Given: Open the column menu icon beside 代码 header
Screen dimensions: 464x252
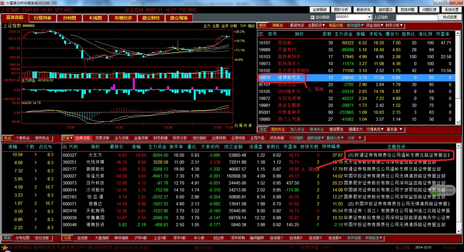Looking at the screenshot, I should point(65,147).
